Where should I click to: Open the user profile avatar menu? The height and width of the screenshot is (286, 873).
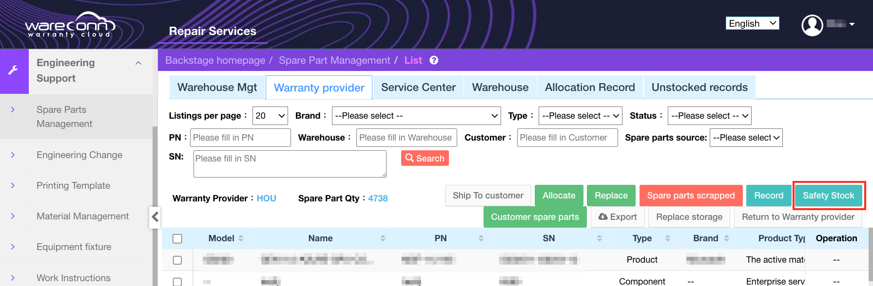813,25
